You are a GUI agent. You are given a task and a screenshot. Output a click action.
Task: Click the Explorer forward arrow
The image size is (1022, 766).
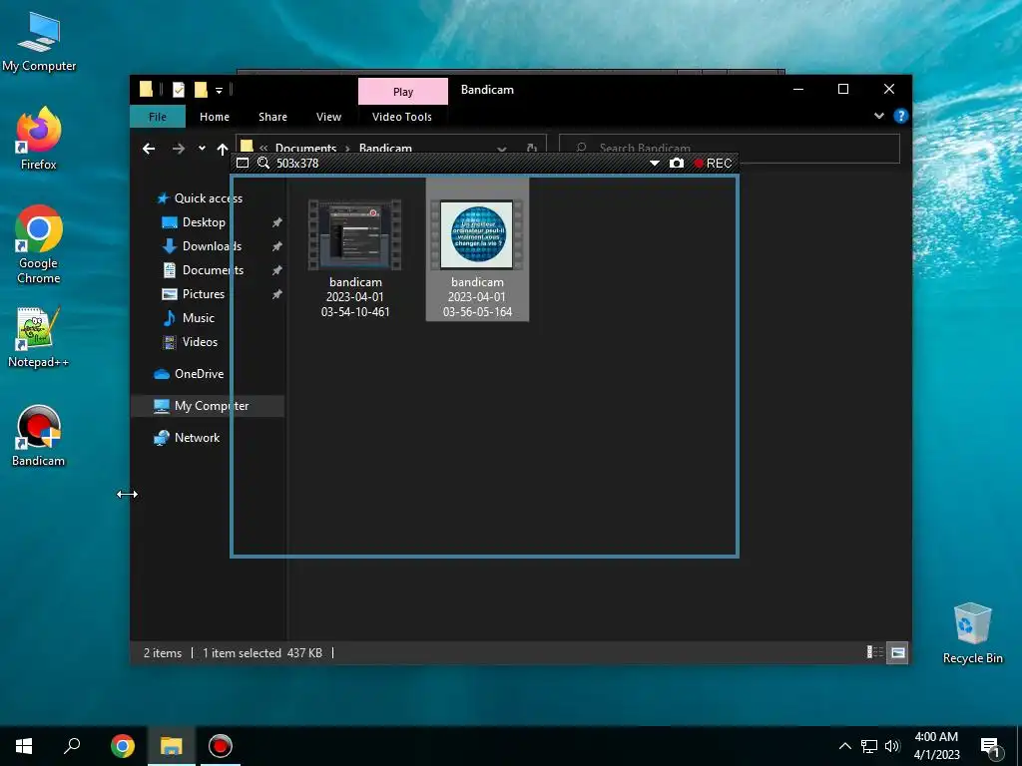point(178,149)
